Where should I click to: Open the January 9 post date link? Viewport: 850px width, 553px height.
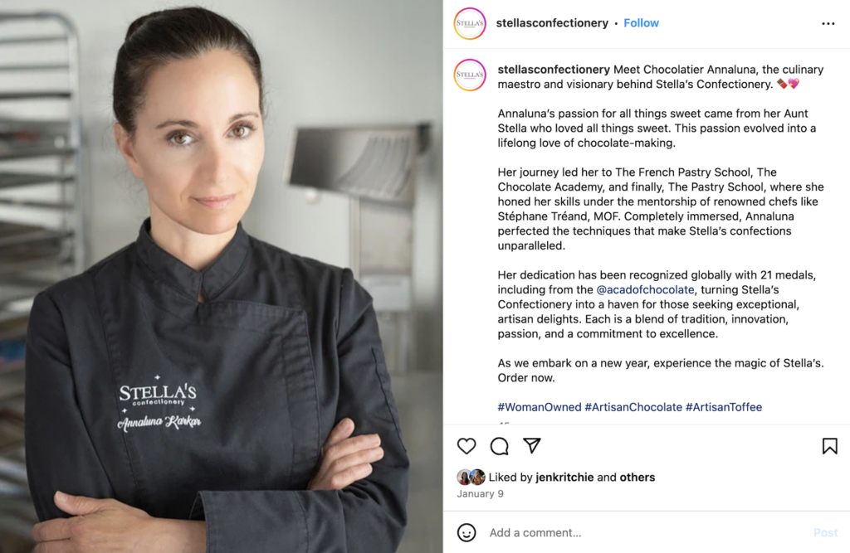[x=480, y=493]
